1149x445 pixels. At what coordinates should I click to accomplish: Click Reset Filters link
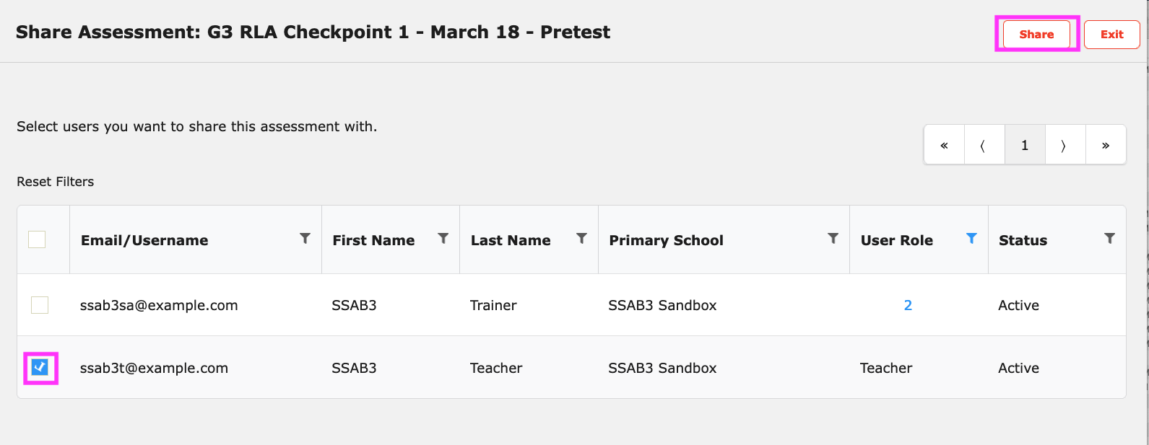[x=56, y=182]
